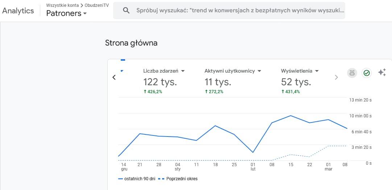The width and height of the screenshot is (392, 190).
Task: Select the 122 tys. events metric tab
Action: click(x=160, y=82)
